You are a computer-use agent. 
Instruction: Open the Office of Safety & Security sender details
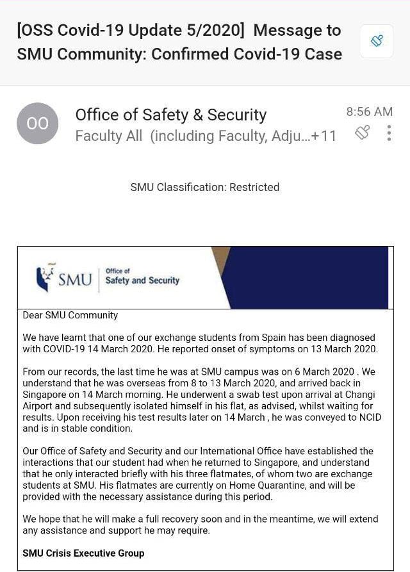(x=170, y=115)
